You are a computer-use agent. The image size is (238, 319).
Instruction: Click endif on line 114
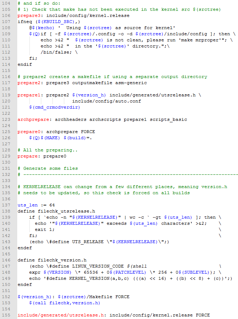pyautogui.click(x=25, y=64)
